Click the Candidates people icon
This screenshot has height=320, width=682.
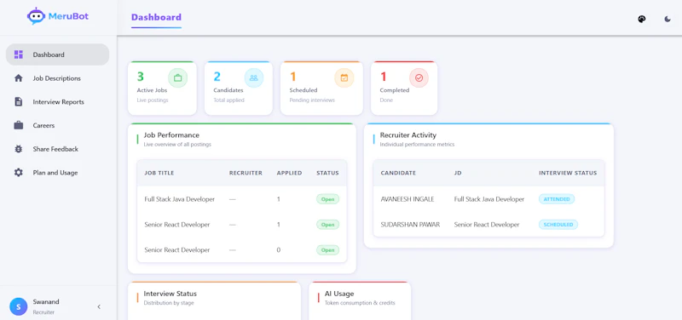254,78
